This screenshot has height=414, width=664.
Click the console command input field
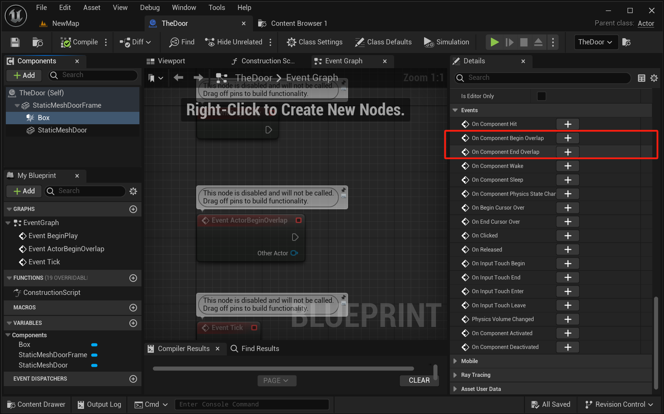tap(252, 405)
